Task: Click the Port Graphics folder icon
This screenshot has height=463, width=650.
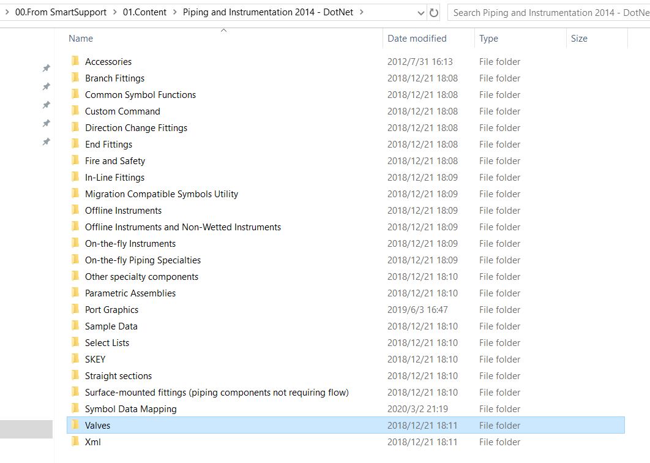Action: click(x=75, y=309)
